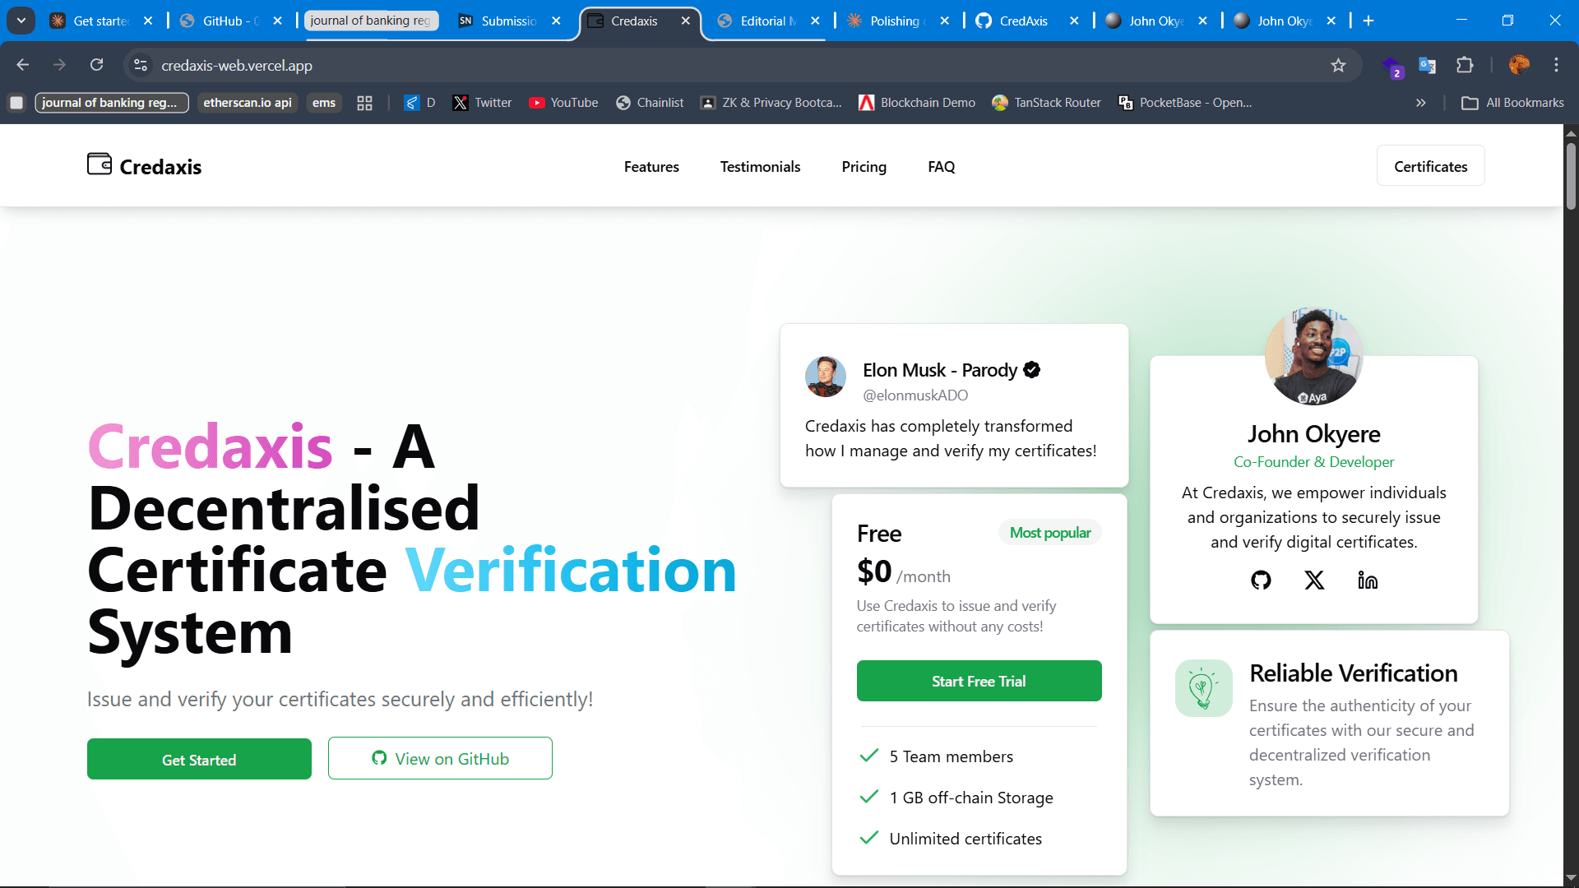
Task: Open the purple extension icon with badge
Action: coord(1391,66)
